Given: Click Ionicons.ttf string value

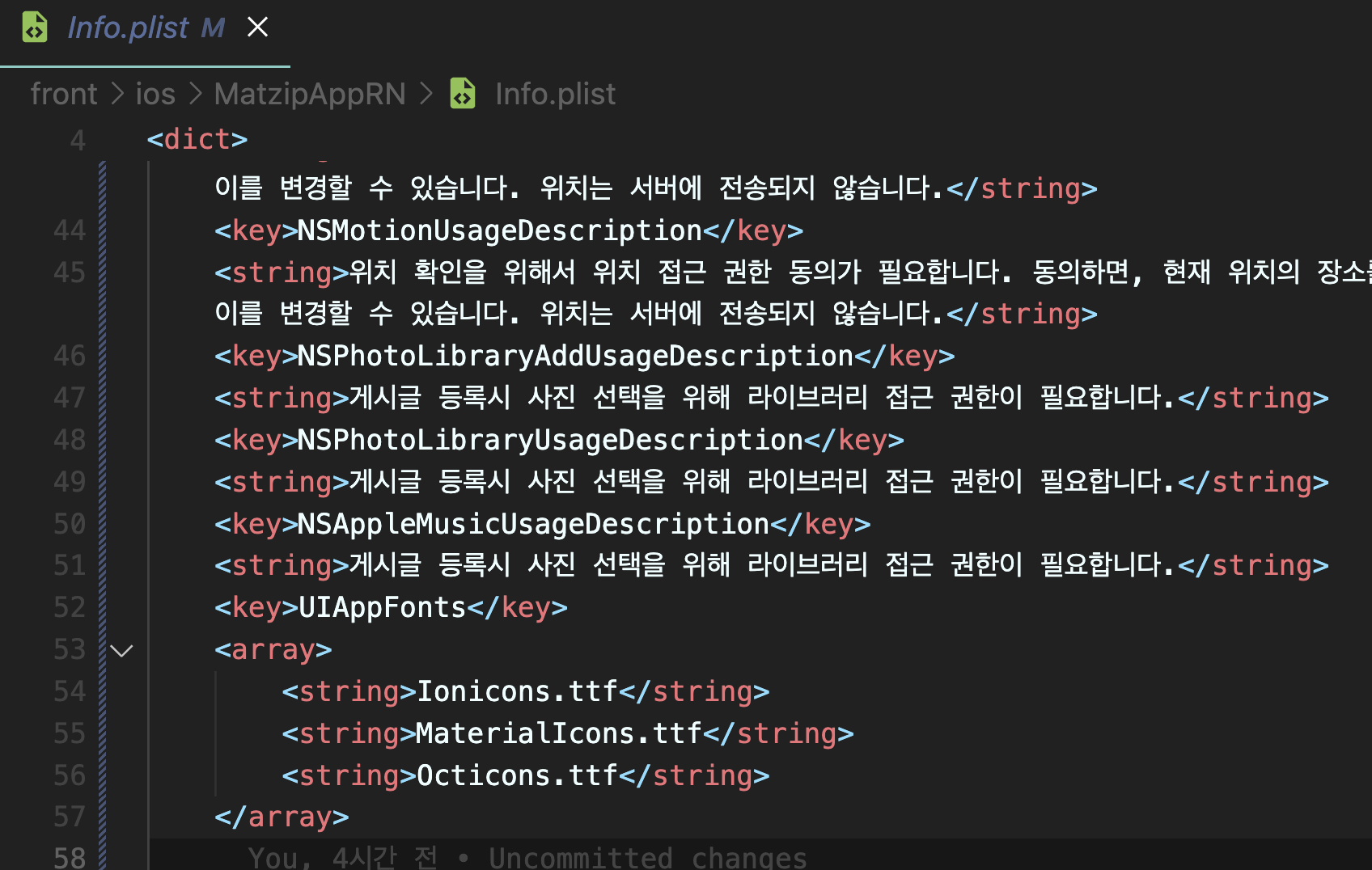Looking at the screenshot, I should point(518,691).
